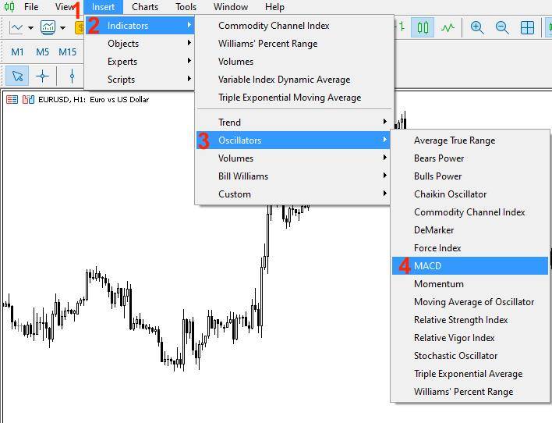
Task: Open the Help menu
Action: pyautogui.click(x=274, y=7)
